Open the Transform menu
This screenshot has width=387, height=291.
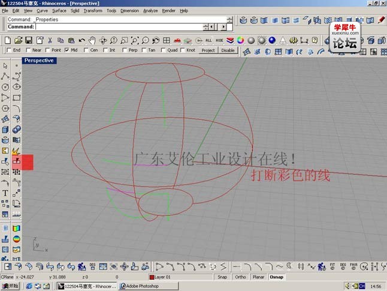93,11
